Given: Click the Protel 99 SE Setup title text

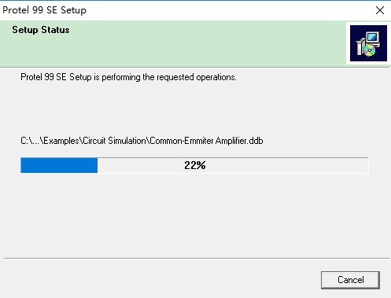Looking at the screenshot, I should pos(44,10).
